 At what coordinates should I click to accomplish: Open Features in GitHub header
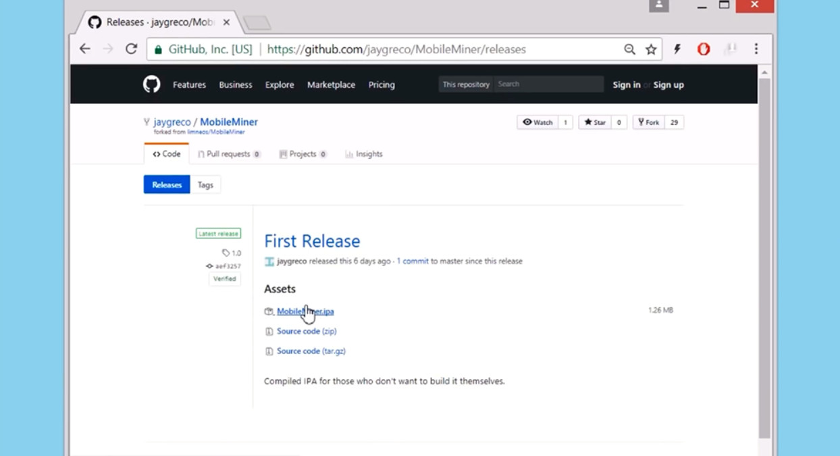pos(189,84)
